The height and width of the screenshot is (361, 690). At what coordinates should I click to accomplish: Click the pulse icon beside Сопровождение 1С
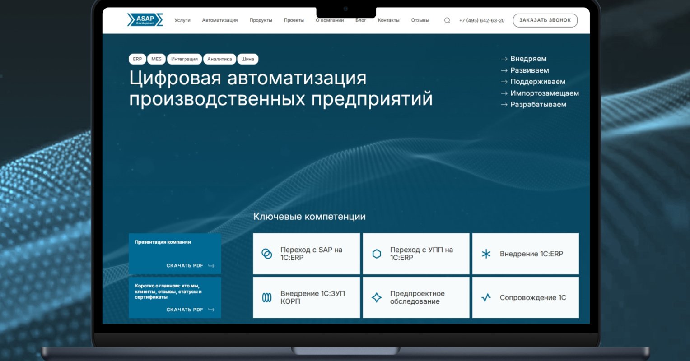pyautogui.click(x=486, y=297)
